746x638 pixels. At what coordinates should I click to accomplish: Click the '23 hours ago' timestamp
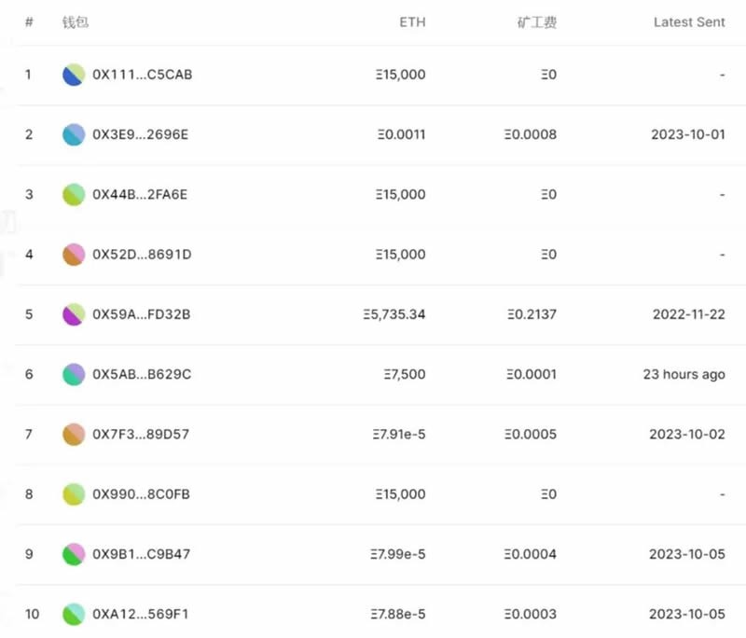coord(684,374)
